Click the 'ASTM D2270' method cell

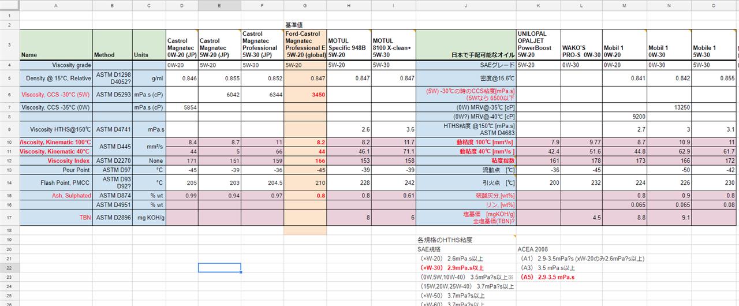(113, 161)
